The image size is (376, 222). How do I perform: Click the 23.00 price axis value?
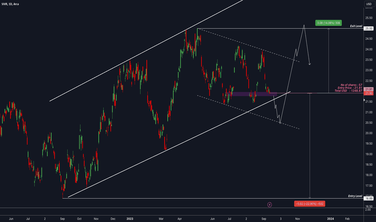point(369,70)
